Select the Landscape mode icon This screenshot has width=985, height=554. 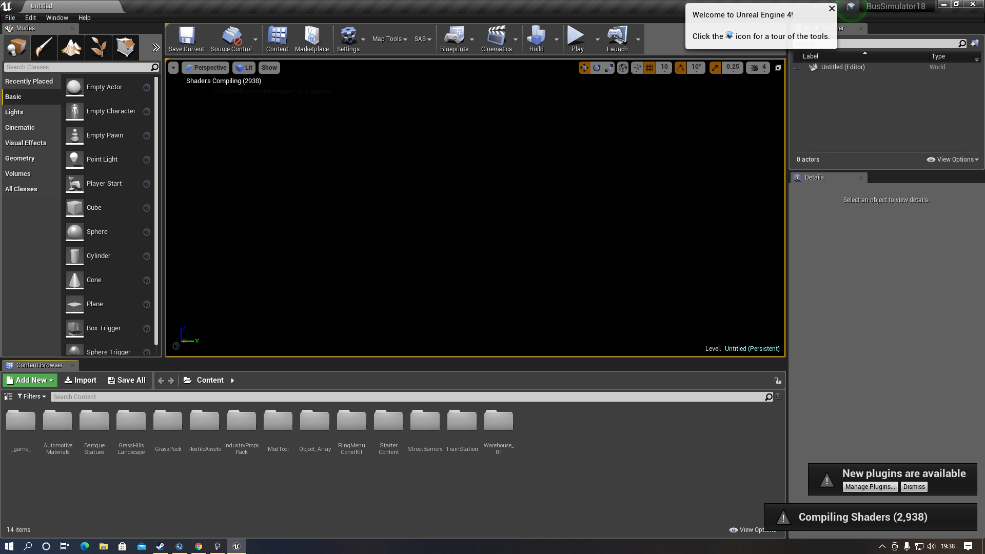point(71,48)
